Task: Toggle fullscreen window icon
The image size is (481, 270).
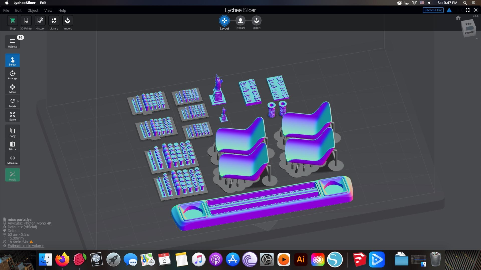Action: (x=467, y=10)
